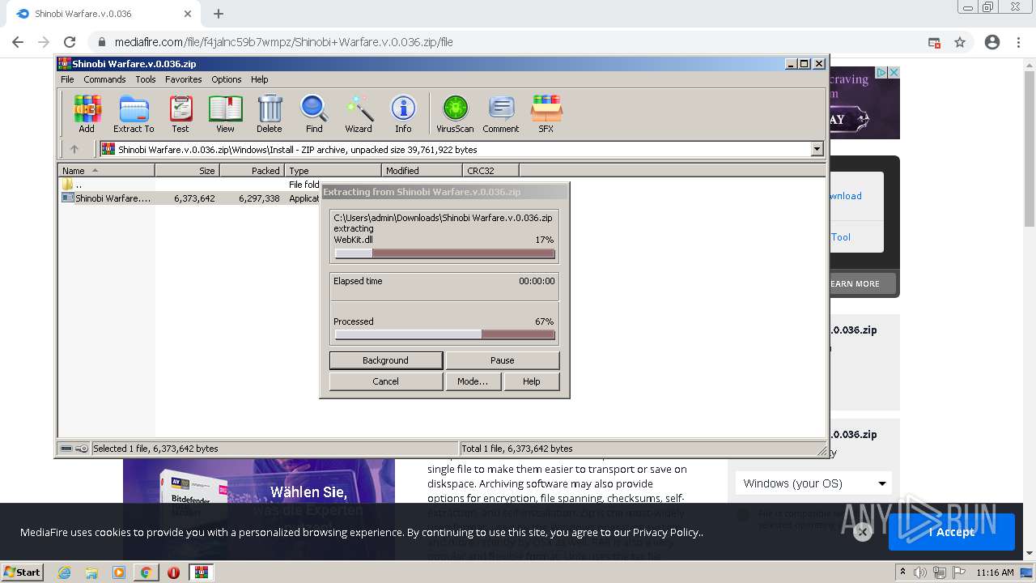
Task: Click the View toolbar icon
Action: (x=225, y=113)
